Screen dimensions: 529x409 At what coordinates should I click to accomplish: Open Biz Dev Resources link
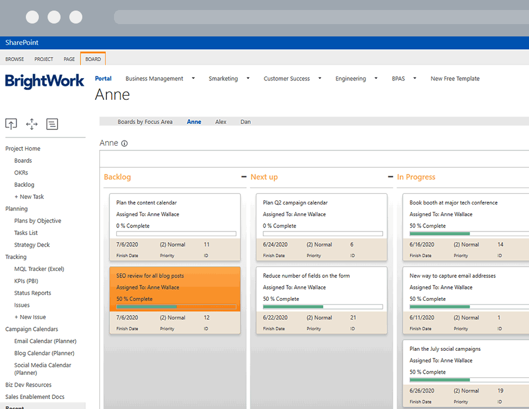tap(28, 385)
